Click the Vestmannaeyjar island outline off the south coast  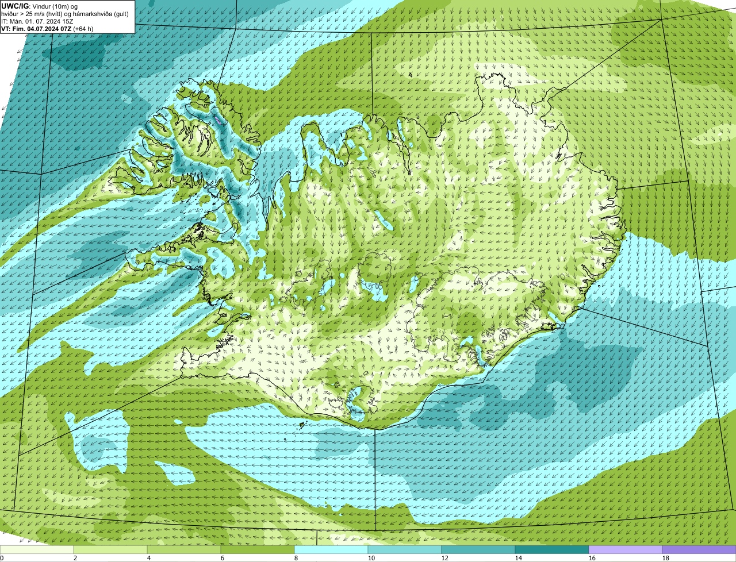[301, 426]
